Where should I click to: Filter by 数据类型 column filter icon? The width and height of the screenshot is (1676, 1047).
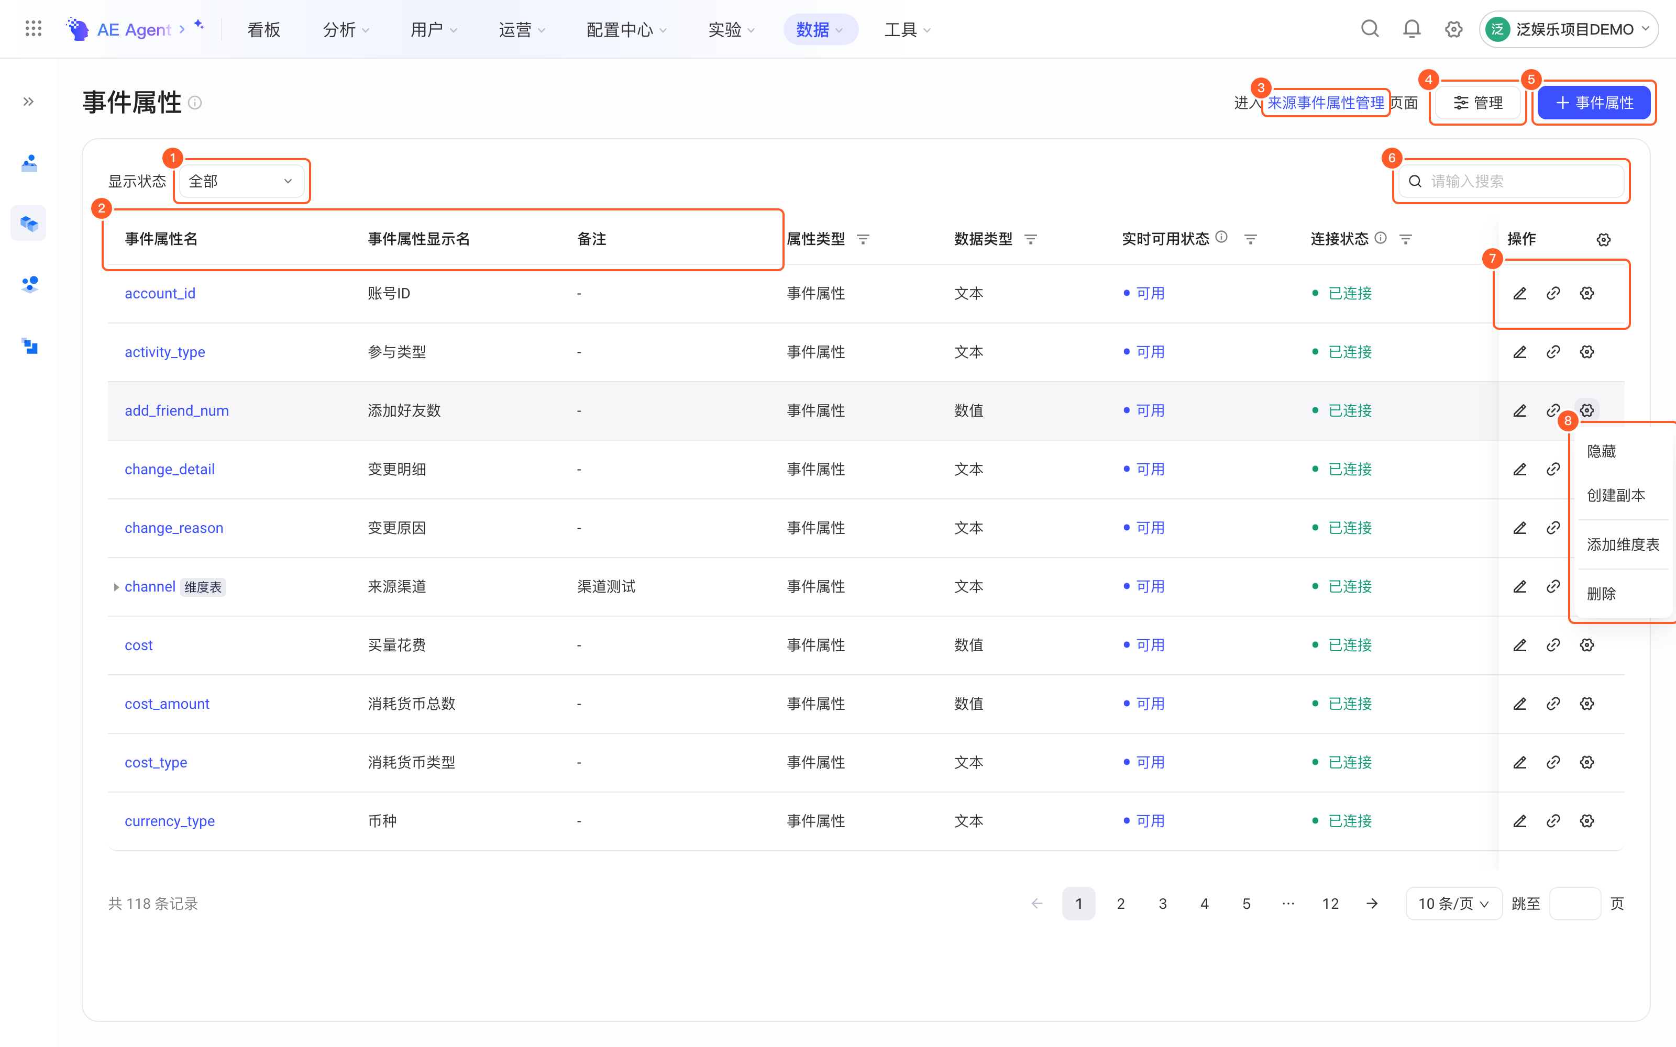(1031, 240)
